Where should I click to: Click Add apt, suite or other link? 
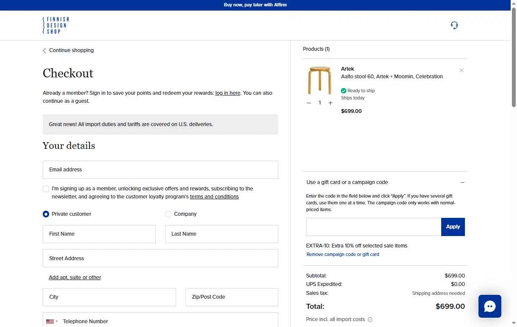point(75,278)
